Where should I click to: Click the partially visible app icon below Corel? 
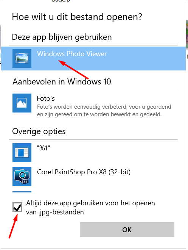tap(22, 192)
